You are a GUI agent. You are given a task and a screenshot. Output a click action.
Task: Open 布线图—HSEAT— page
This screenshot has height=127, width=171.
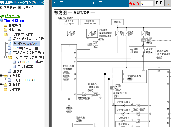(25, 80)
